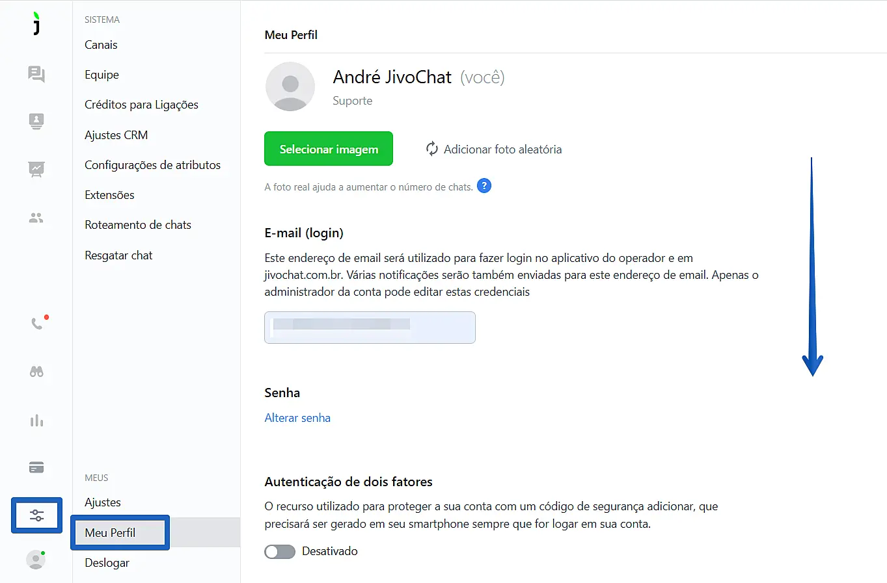Open the contacts card icon in sidebar
The width and height of the screenshot is (887, 583).
(36, 122)
